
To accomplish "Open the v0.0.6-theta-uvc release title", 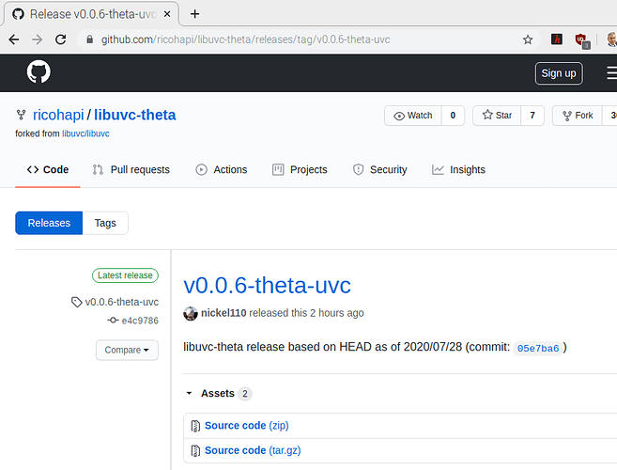I will click(267, 285).
